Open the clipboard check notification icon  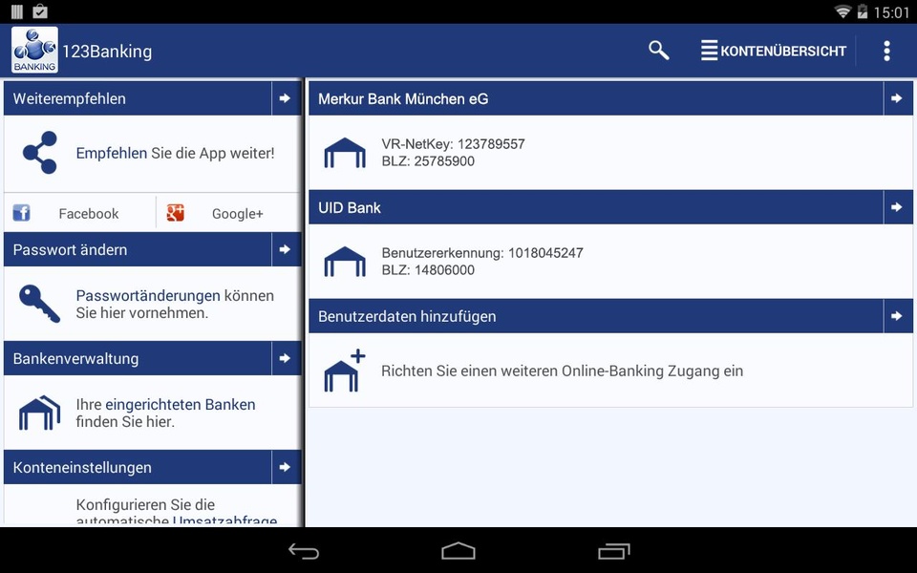tap(40, 11)
